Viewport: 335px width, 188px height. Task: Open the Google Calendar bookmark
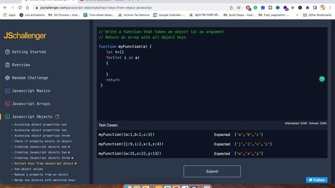click(x=169, y=15)
